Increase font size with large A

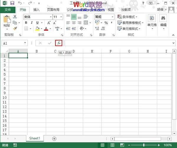pos(49,23)
